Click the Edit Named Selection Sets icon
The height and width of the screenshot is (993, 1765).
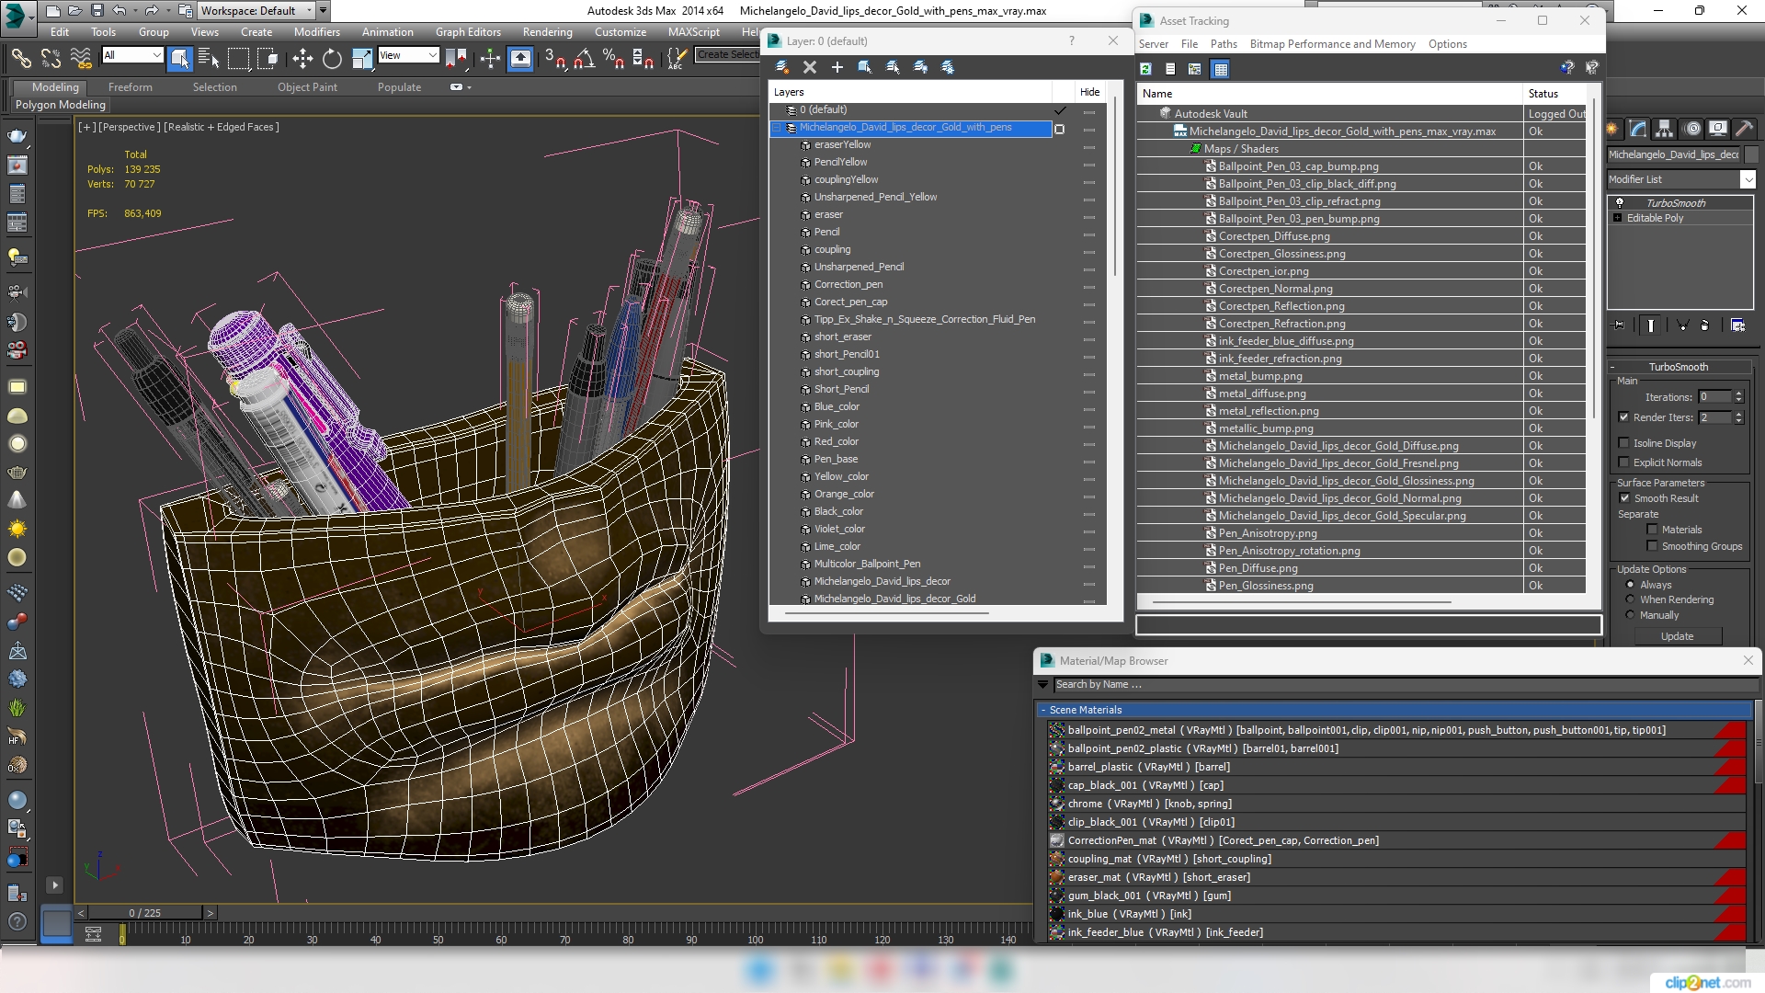(676, 59)
